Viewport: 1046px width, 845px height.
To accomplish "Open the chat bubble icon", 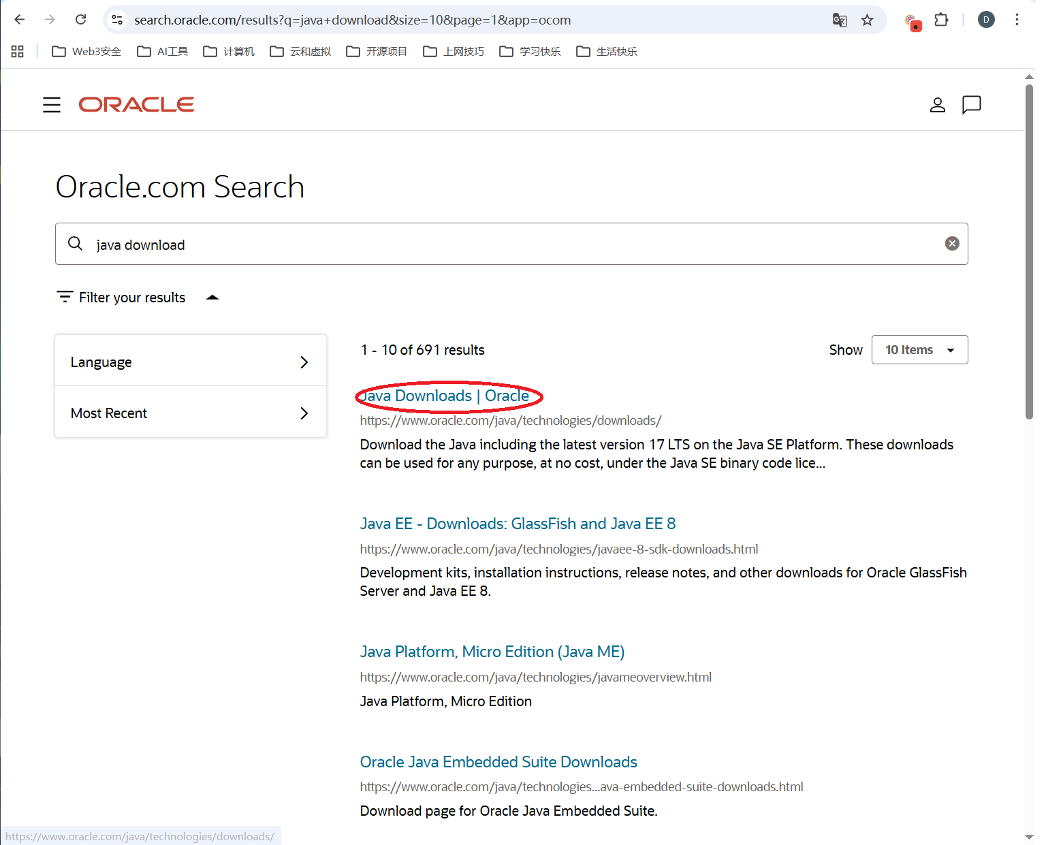I will 971,105.
